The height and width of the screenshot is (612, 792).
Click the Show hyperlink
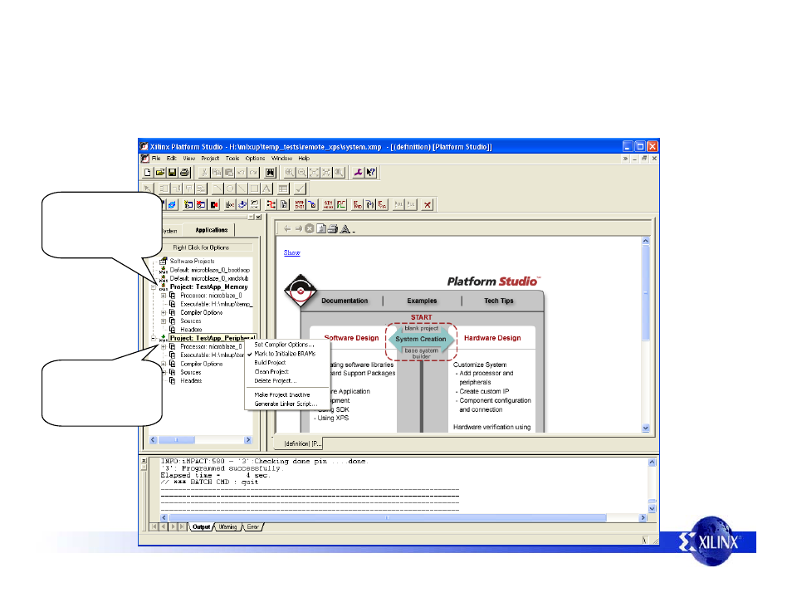[x=292, y=252]
